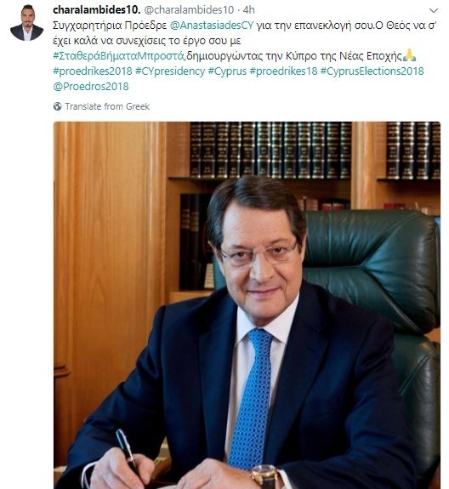Open the charalambides10. display name
This screenshot has width=449, height=489.
click(97, 10)
